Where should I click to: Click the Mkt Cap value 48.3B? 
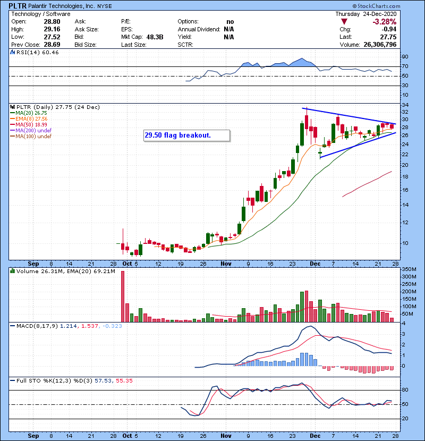pyautogui.click(x=155, y=37)
